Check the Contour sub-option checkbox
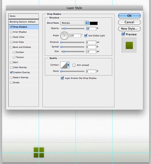The image size is (151, 164). [x=14, y=52]
